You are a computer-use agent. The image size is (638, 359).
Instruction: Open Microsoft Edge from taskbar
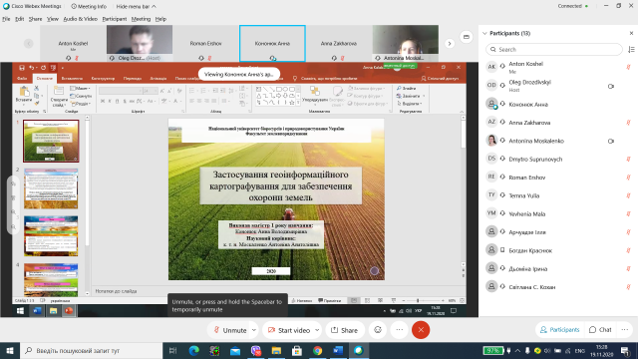click(x=194, y=350)
